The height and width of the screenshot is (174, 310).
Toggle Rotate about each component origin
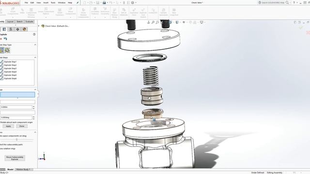coord(16,122)
